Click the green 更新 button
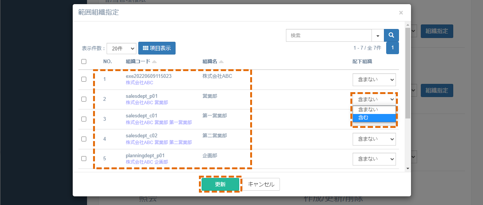Viewport: 483px width, 205px height. (x=220, y=184)
